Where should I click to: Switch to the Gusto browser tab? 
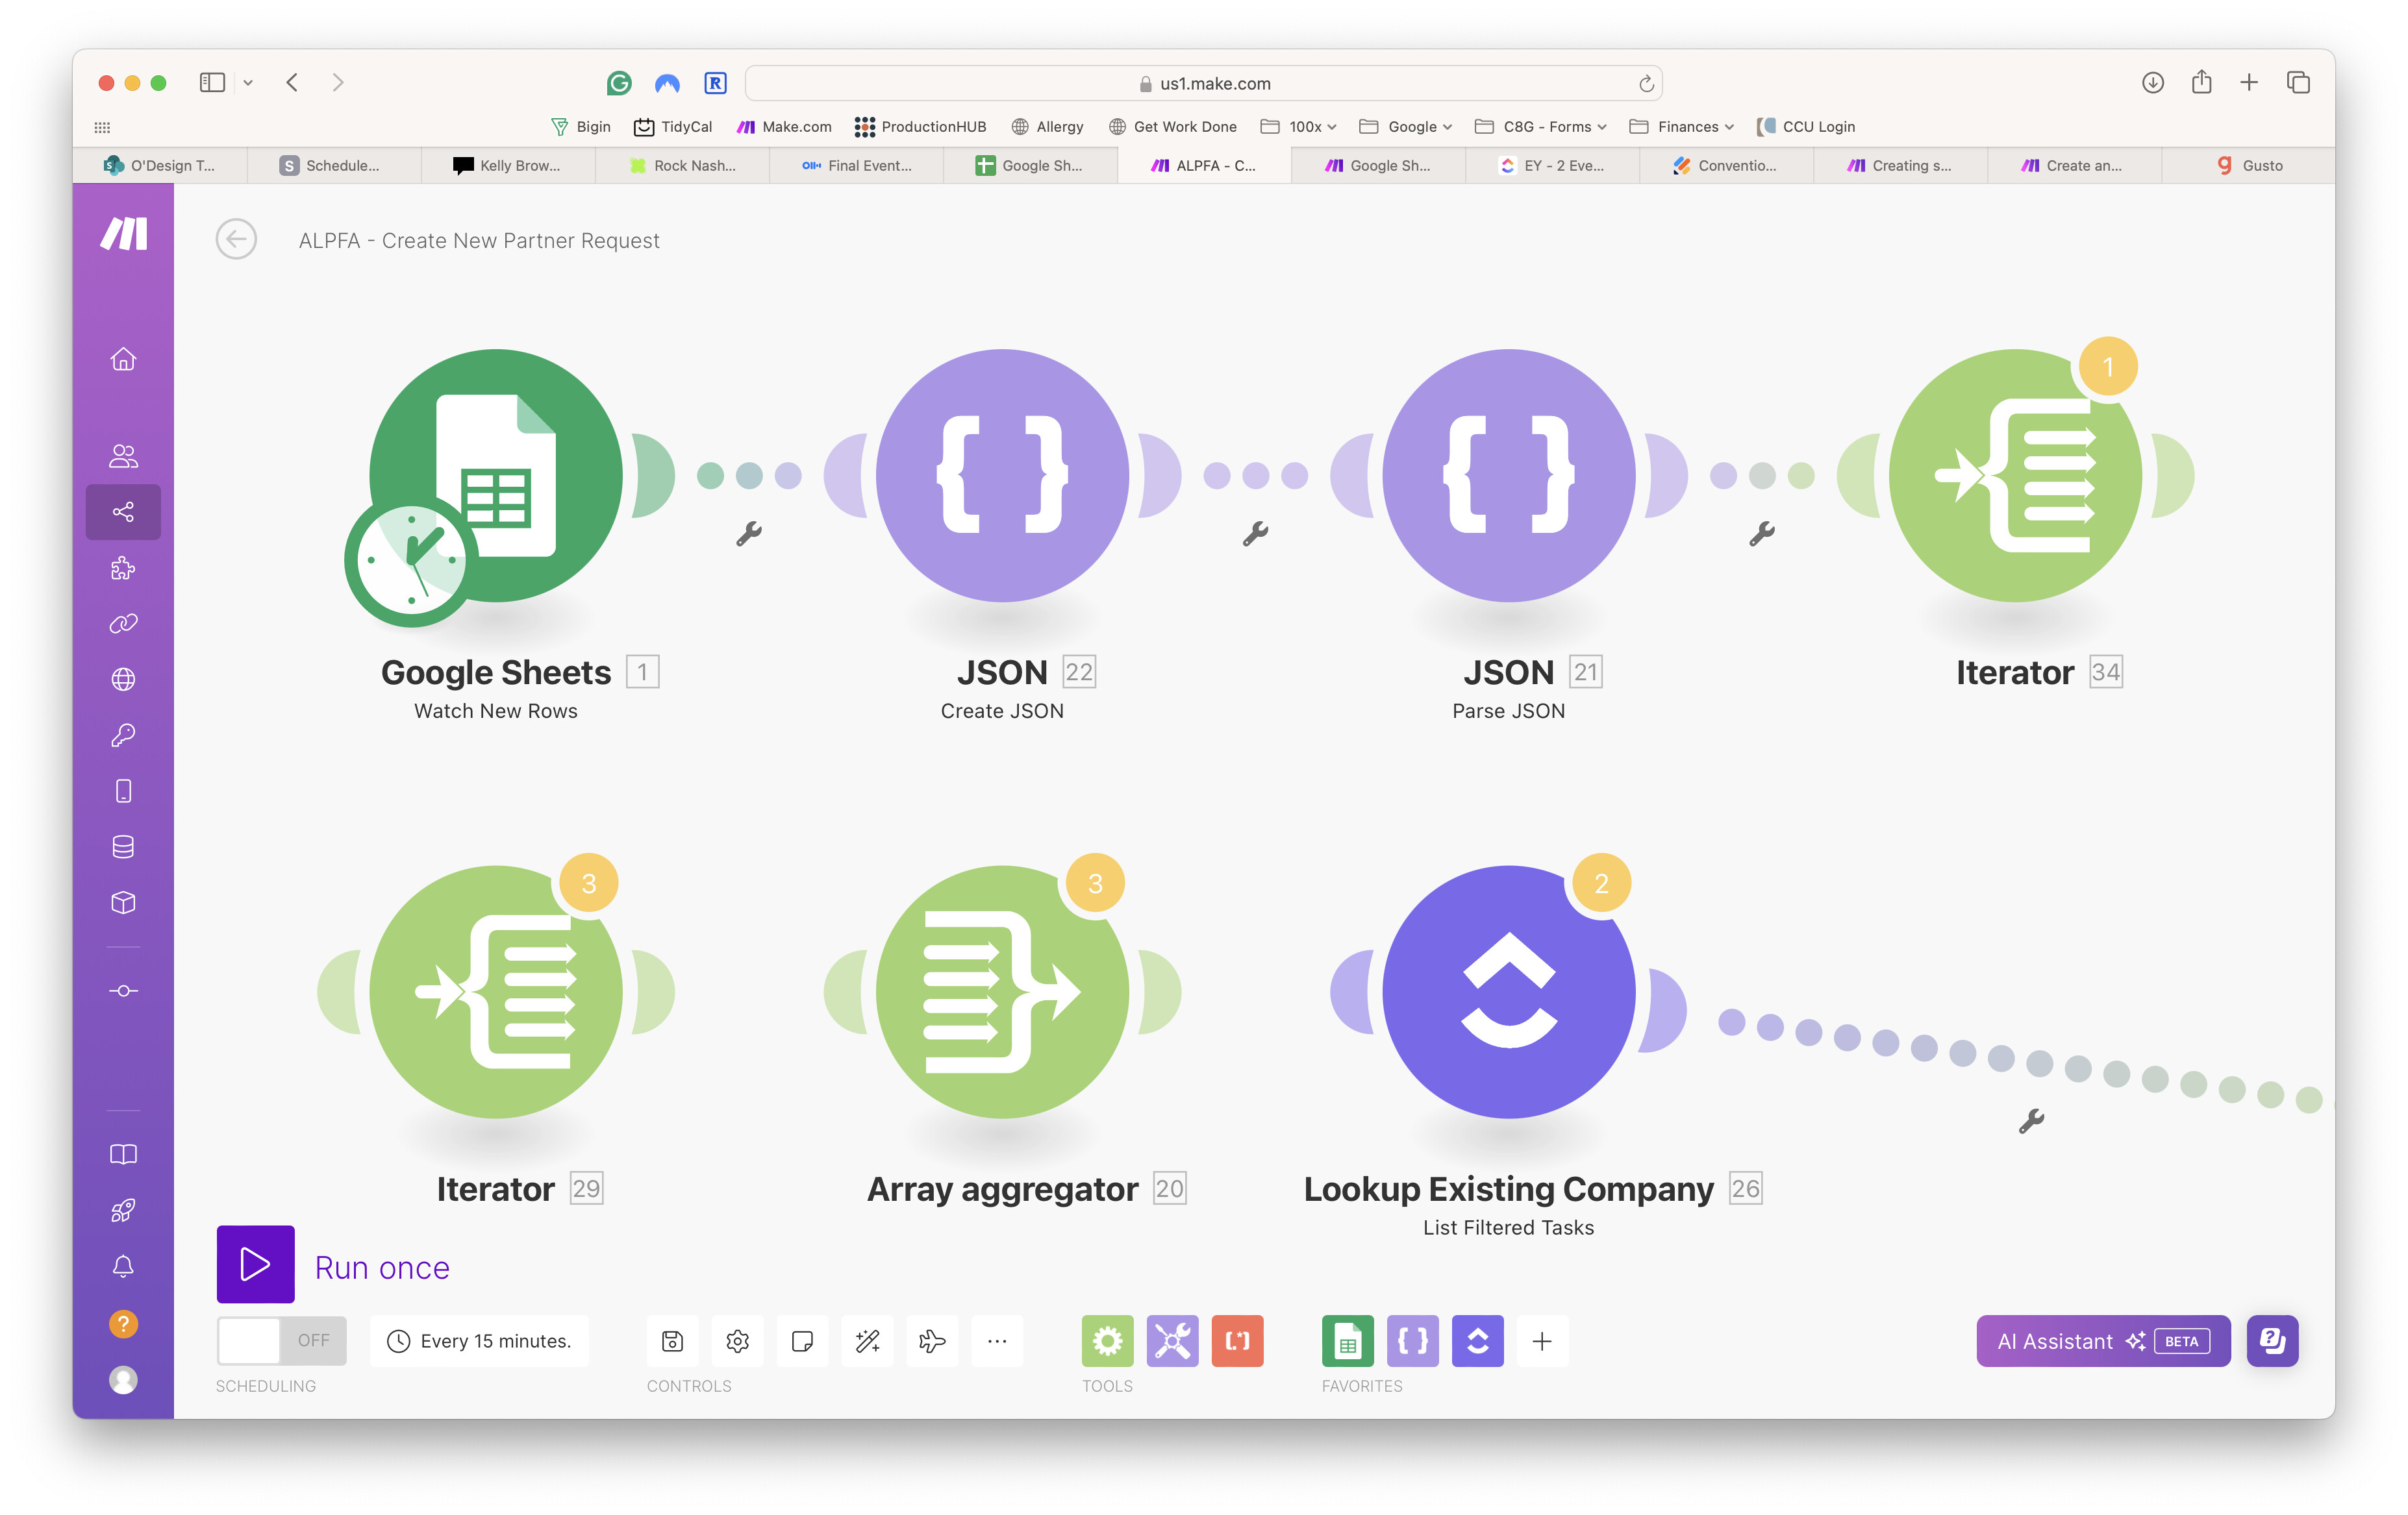click(x=2248, y=166)
